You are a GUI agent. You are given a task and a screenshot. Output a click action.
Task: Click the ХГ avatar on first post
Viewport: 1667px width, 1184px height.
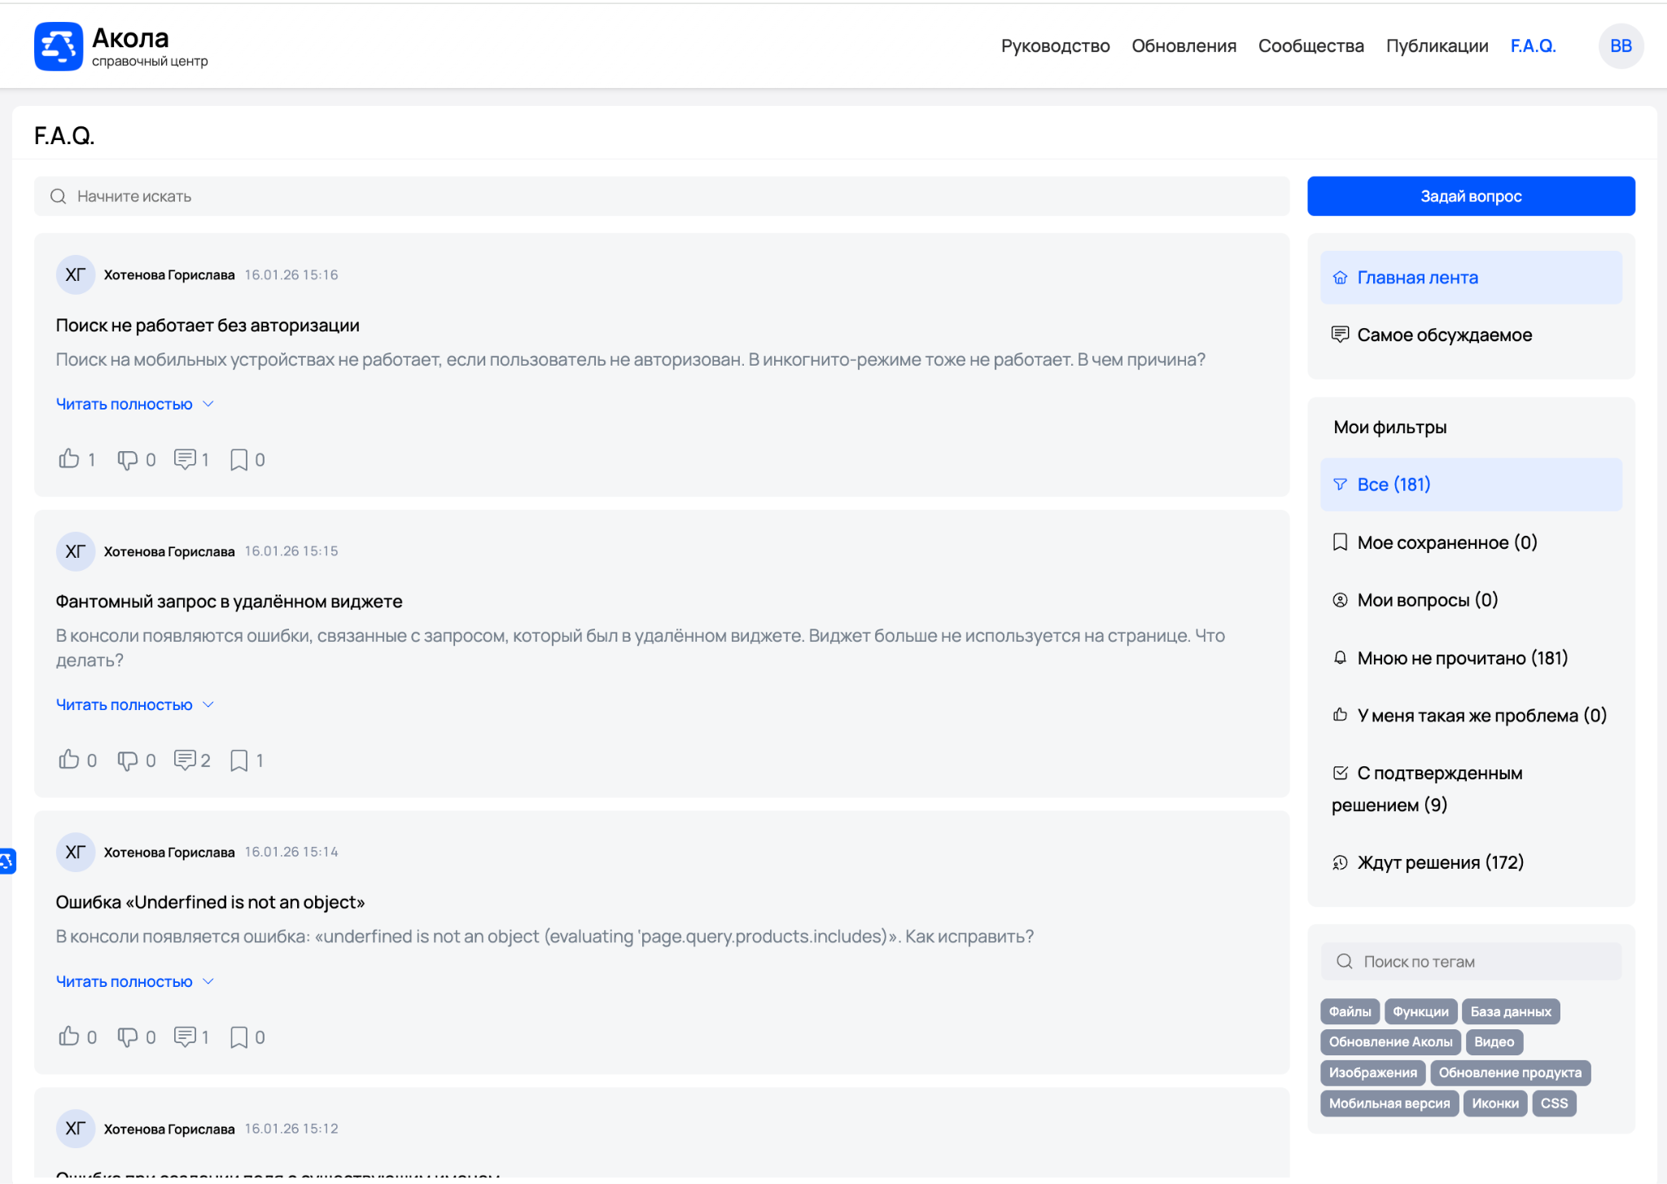click(x=75, y=274)
